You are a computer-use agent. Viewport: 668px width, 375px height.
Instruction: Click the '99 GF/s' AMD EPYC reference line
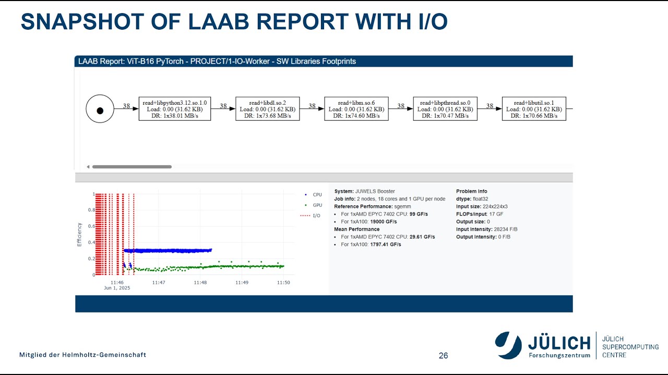tap(385, 214)
